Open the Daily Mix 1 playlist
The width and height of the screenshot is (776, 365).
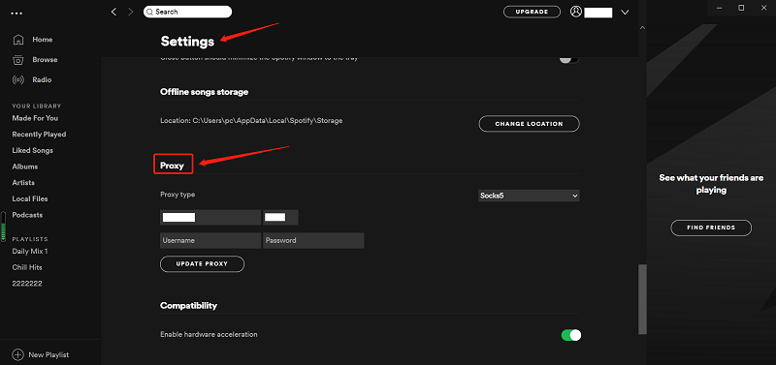tap(30, 252)
